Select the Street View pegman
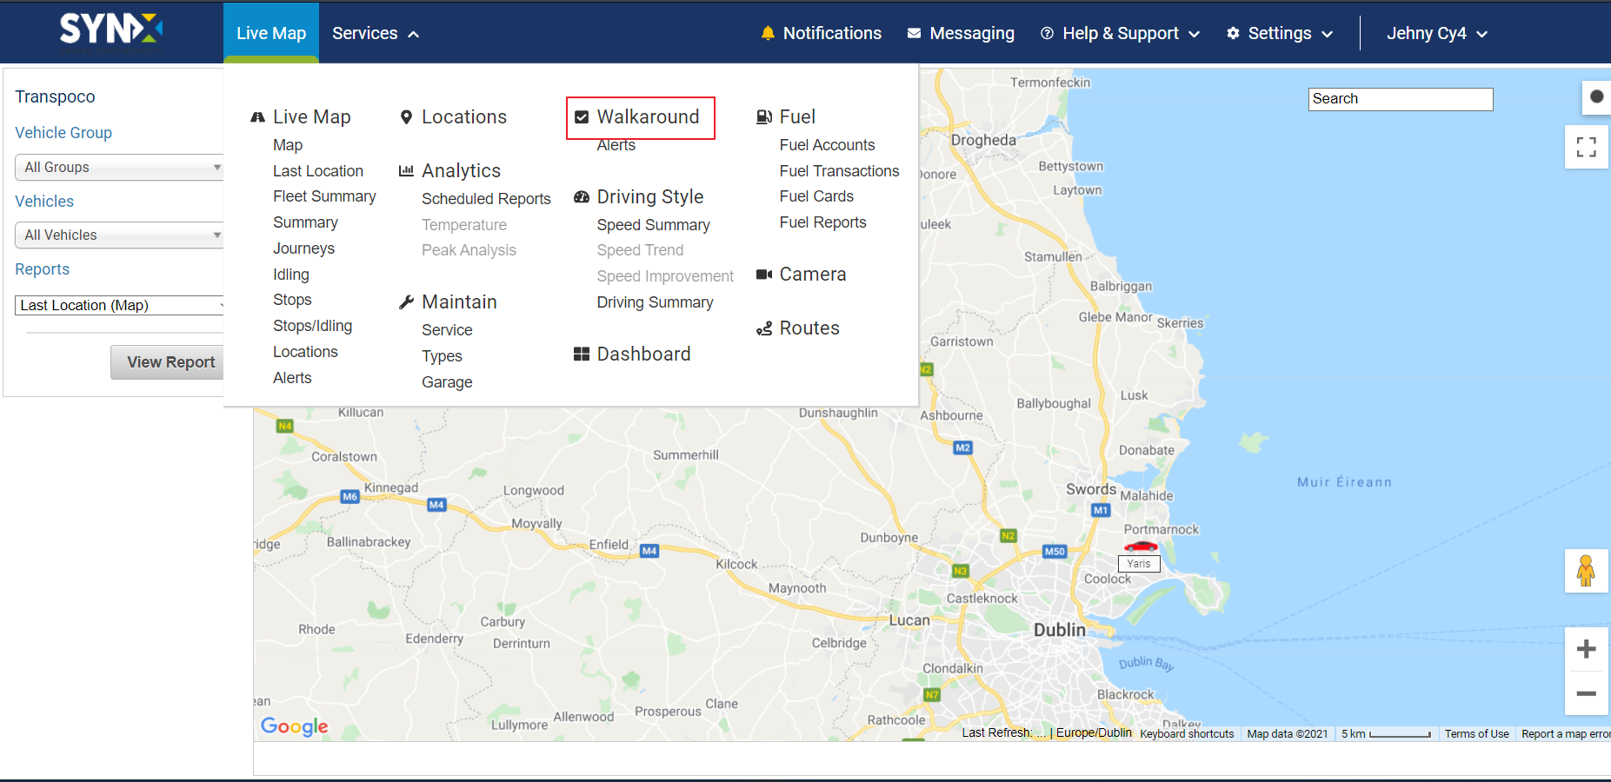This screenshot has height=782, width=1611. [1586, 571]
